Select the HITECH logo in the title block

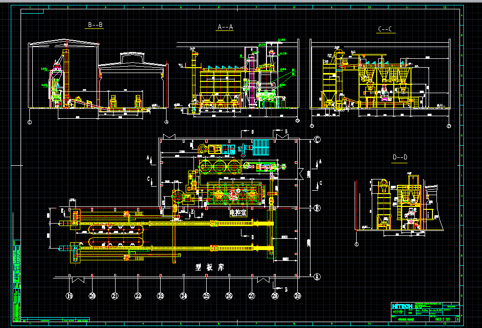(x=403, y=306)
